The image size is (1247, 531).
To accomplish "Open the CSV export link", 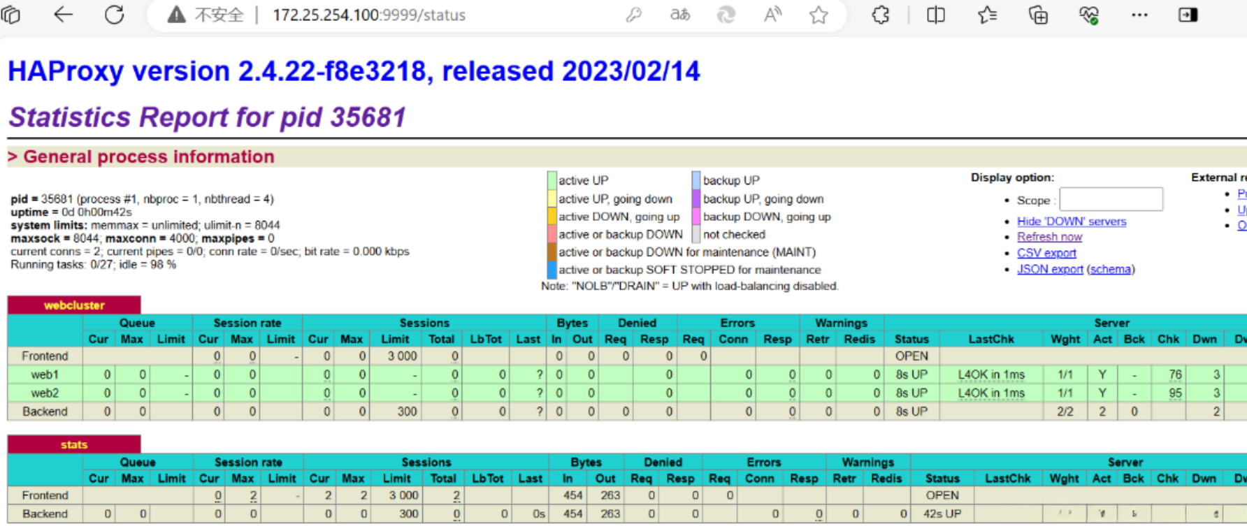I will tap(1046, 253).
